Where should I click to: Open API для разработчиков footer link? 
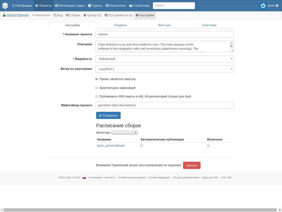[x=186, y=177]
